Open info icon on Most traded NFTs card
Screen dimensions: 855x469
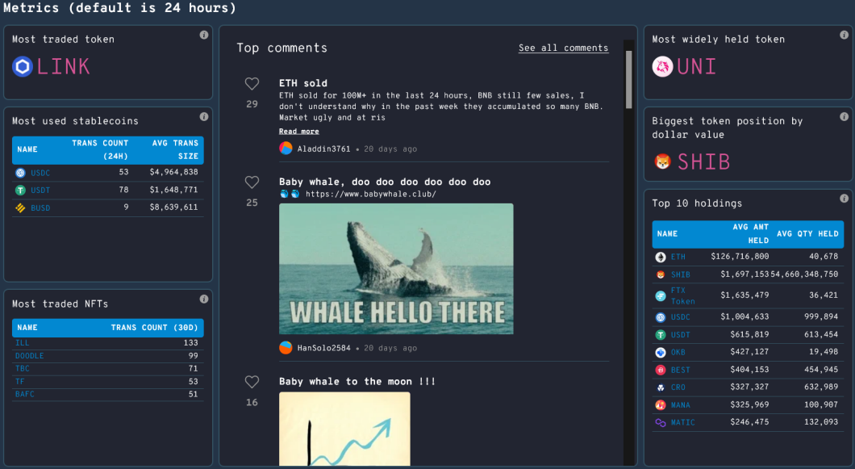204,299
